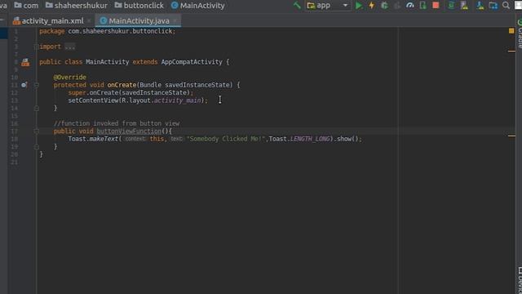The height and width of the screenshot is (294, 522).
Task: Click the @Override annotation
Action: coord(70,78)
